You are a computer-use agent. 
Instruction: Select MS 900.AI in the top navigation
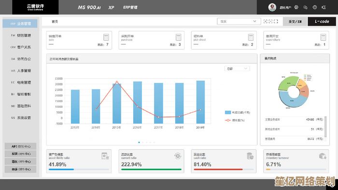pyautogui.click(x=89, y=7)
